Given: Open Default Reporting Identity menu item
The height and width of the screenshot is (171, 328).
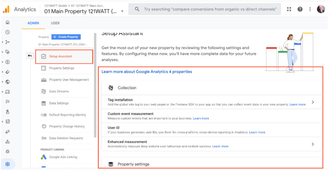Looking at the screenshot, I should click(x=66, y=115).
